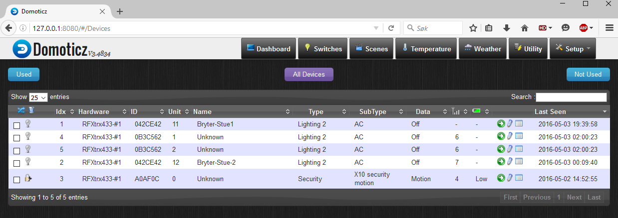Click the browser address bar URL
The image size is (618, 218).
tap(71, 28)
